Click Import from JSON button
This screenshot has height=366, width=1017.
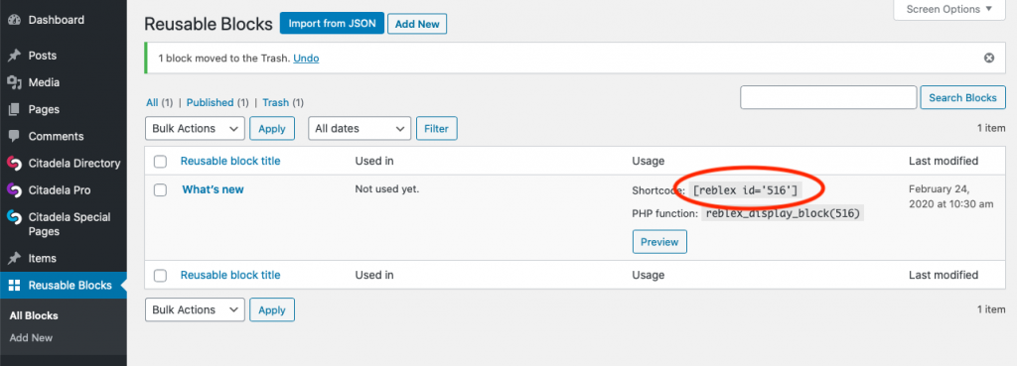point(332,24)
